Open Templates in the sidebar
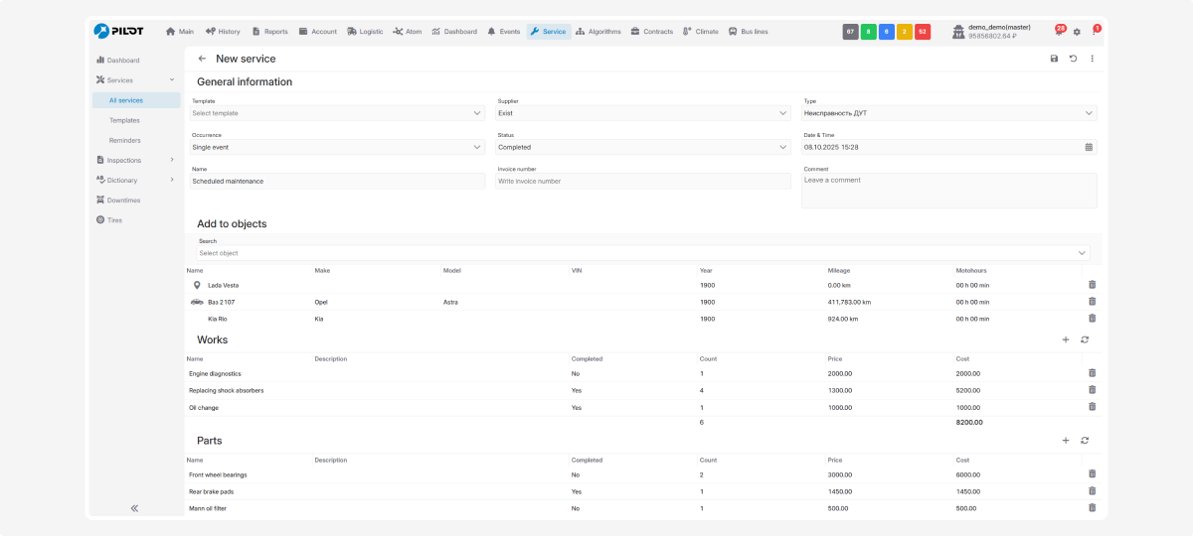This screenshot has width=1193, height=536. coord(124,120)
